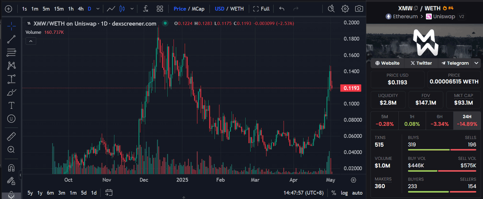Select the ruler measure tool
This screenshot has height=199, width=483.
click(x=11, y=136)
